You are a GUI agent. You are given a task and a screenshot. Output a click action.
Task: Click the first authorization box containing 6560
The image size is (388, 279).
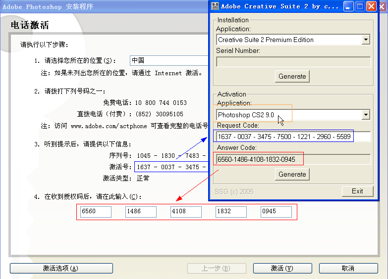[x=96, y=212]
